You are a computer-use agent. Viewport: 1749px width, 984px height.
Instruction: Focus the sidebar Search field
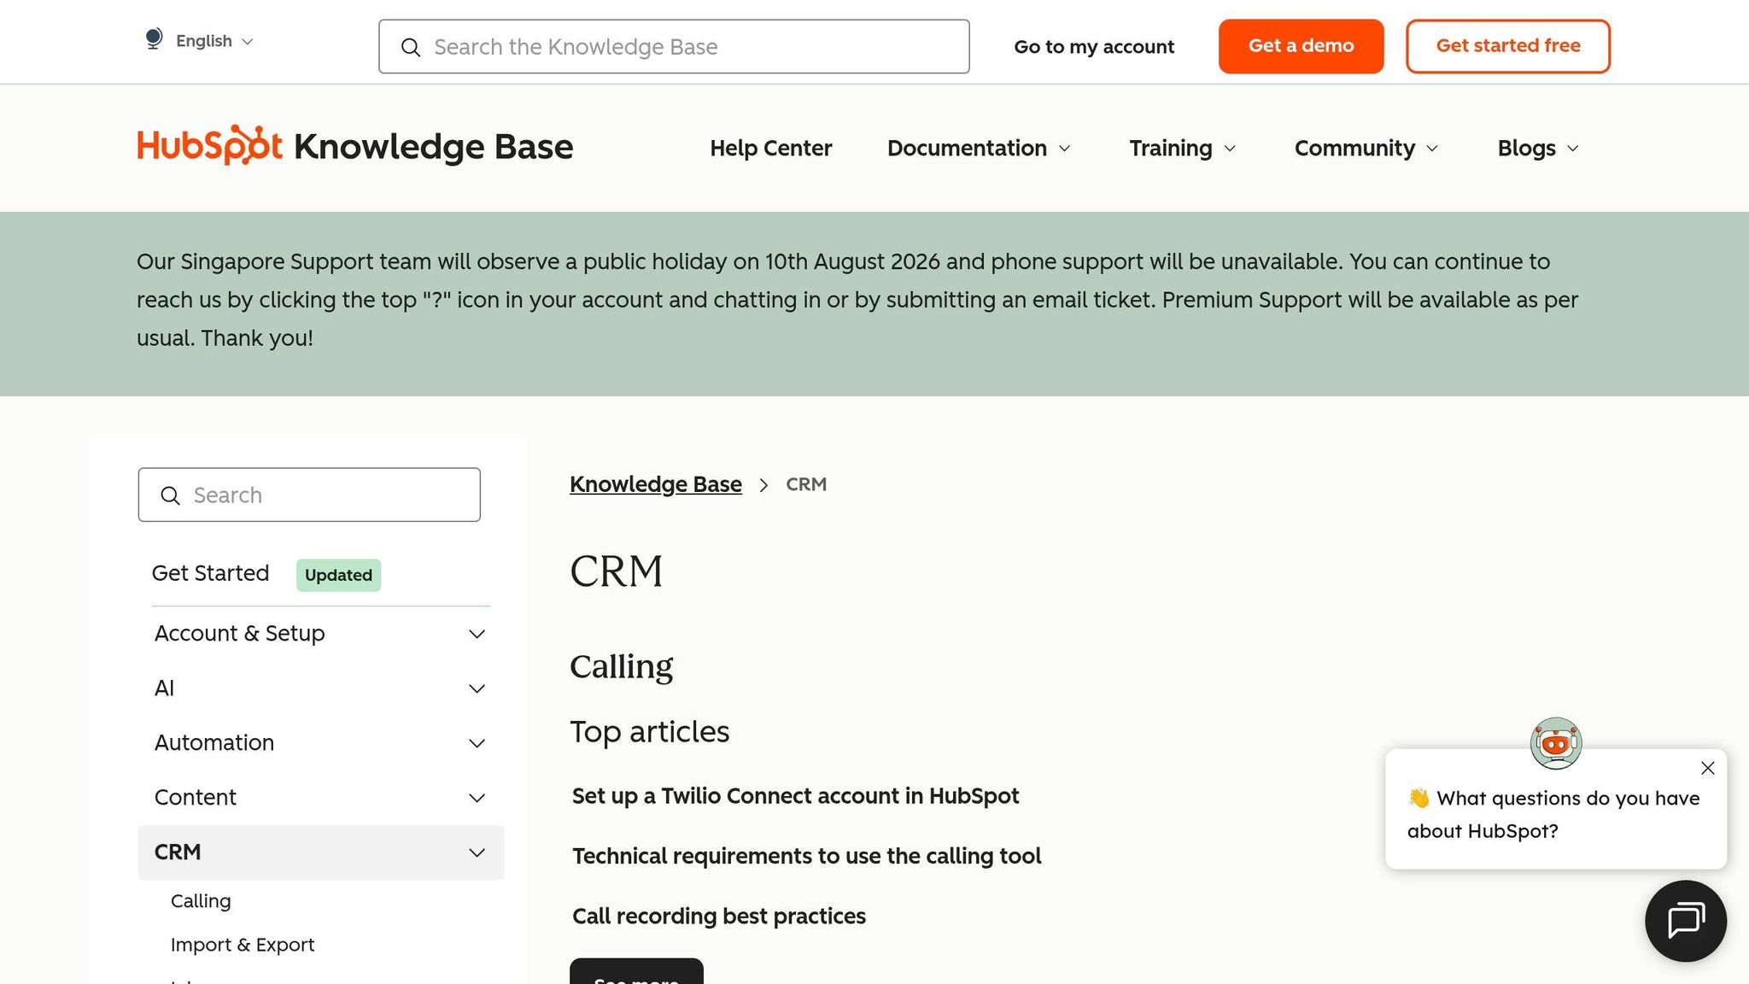click(x=309, y=495)
